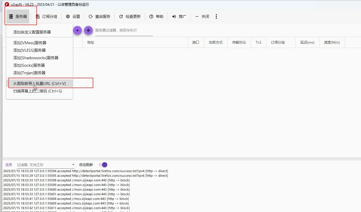The height and width of the screenshot is (212, 361).
Task: Open 设置 settings gear menu
Action: (73, 16)
